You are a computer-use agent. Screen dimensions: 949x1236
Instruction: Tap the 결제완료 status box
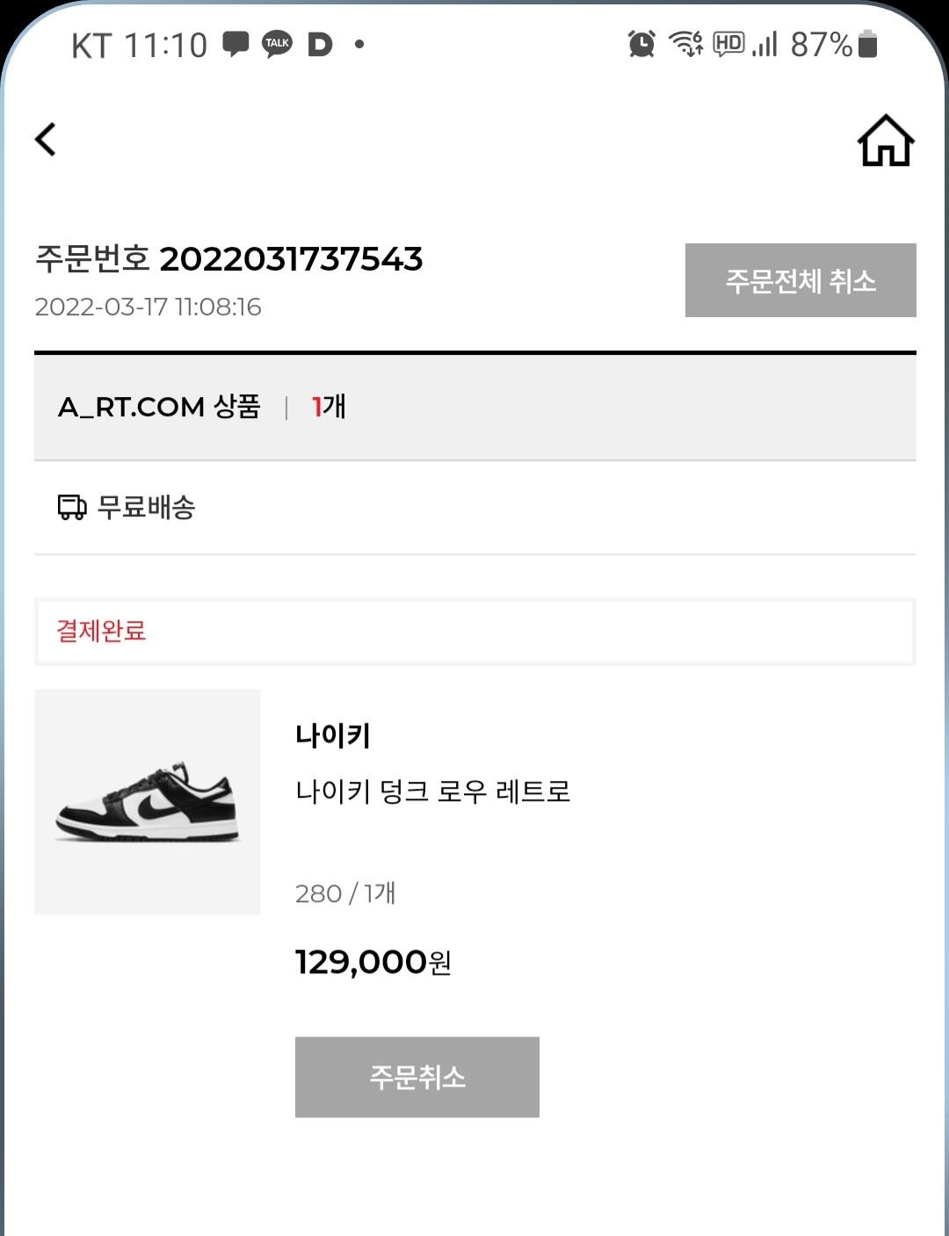pos(475,631)
